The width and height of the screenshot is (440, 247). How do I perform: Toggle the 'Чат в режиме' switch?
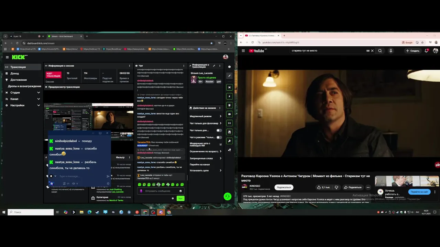(x=219, y=137)
